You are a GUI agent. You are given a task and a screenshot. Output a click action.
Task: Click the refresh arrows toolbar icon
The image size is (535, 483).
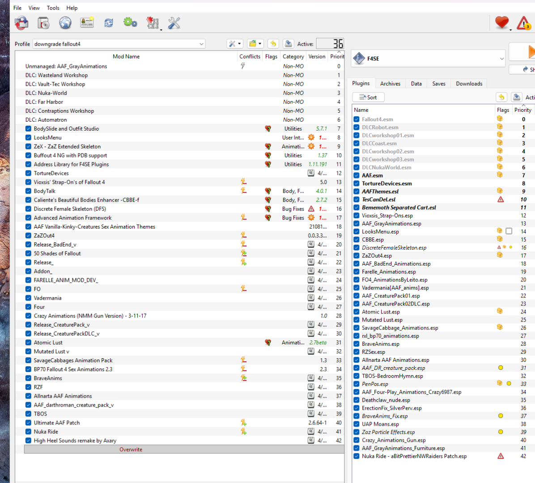(x=109, y=23)
